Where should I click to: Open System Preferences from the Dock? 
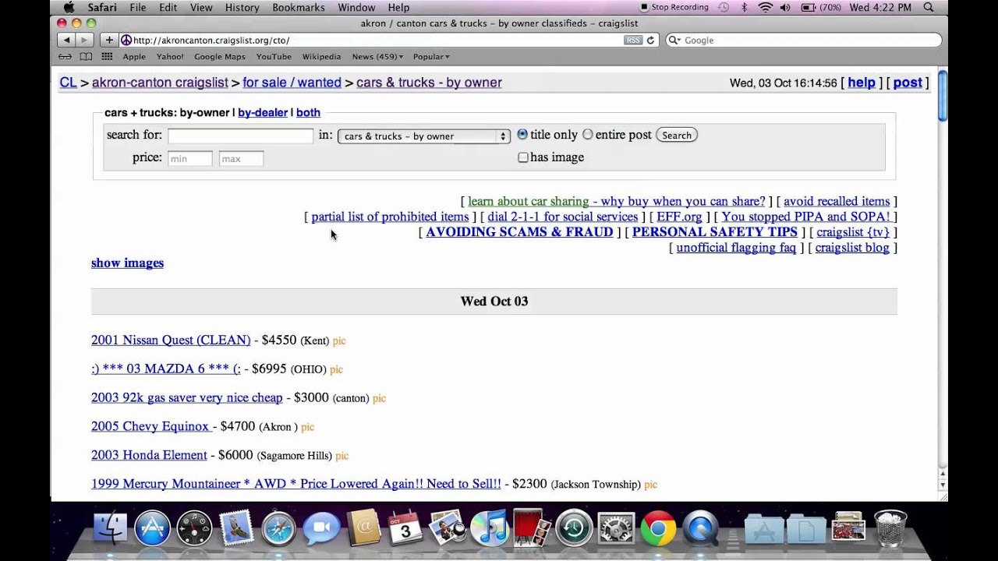tap(616, 529)
